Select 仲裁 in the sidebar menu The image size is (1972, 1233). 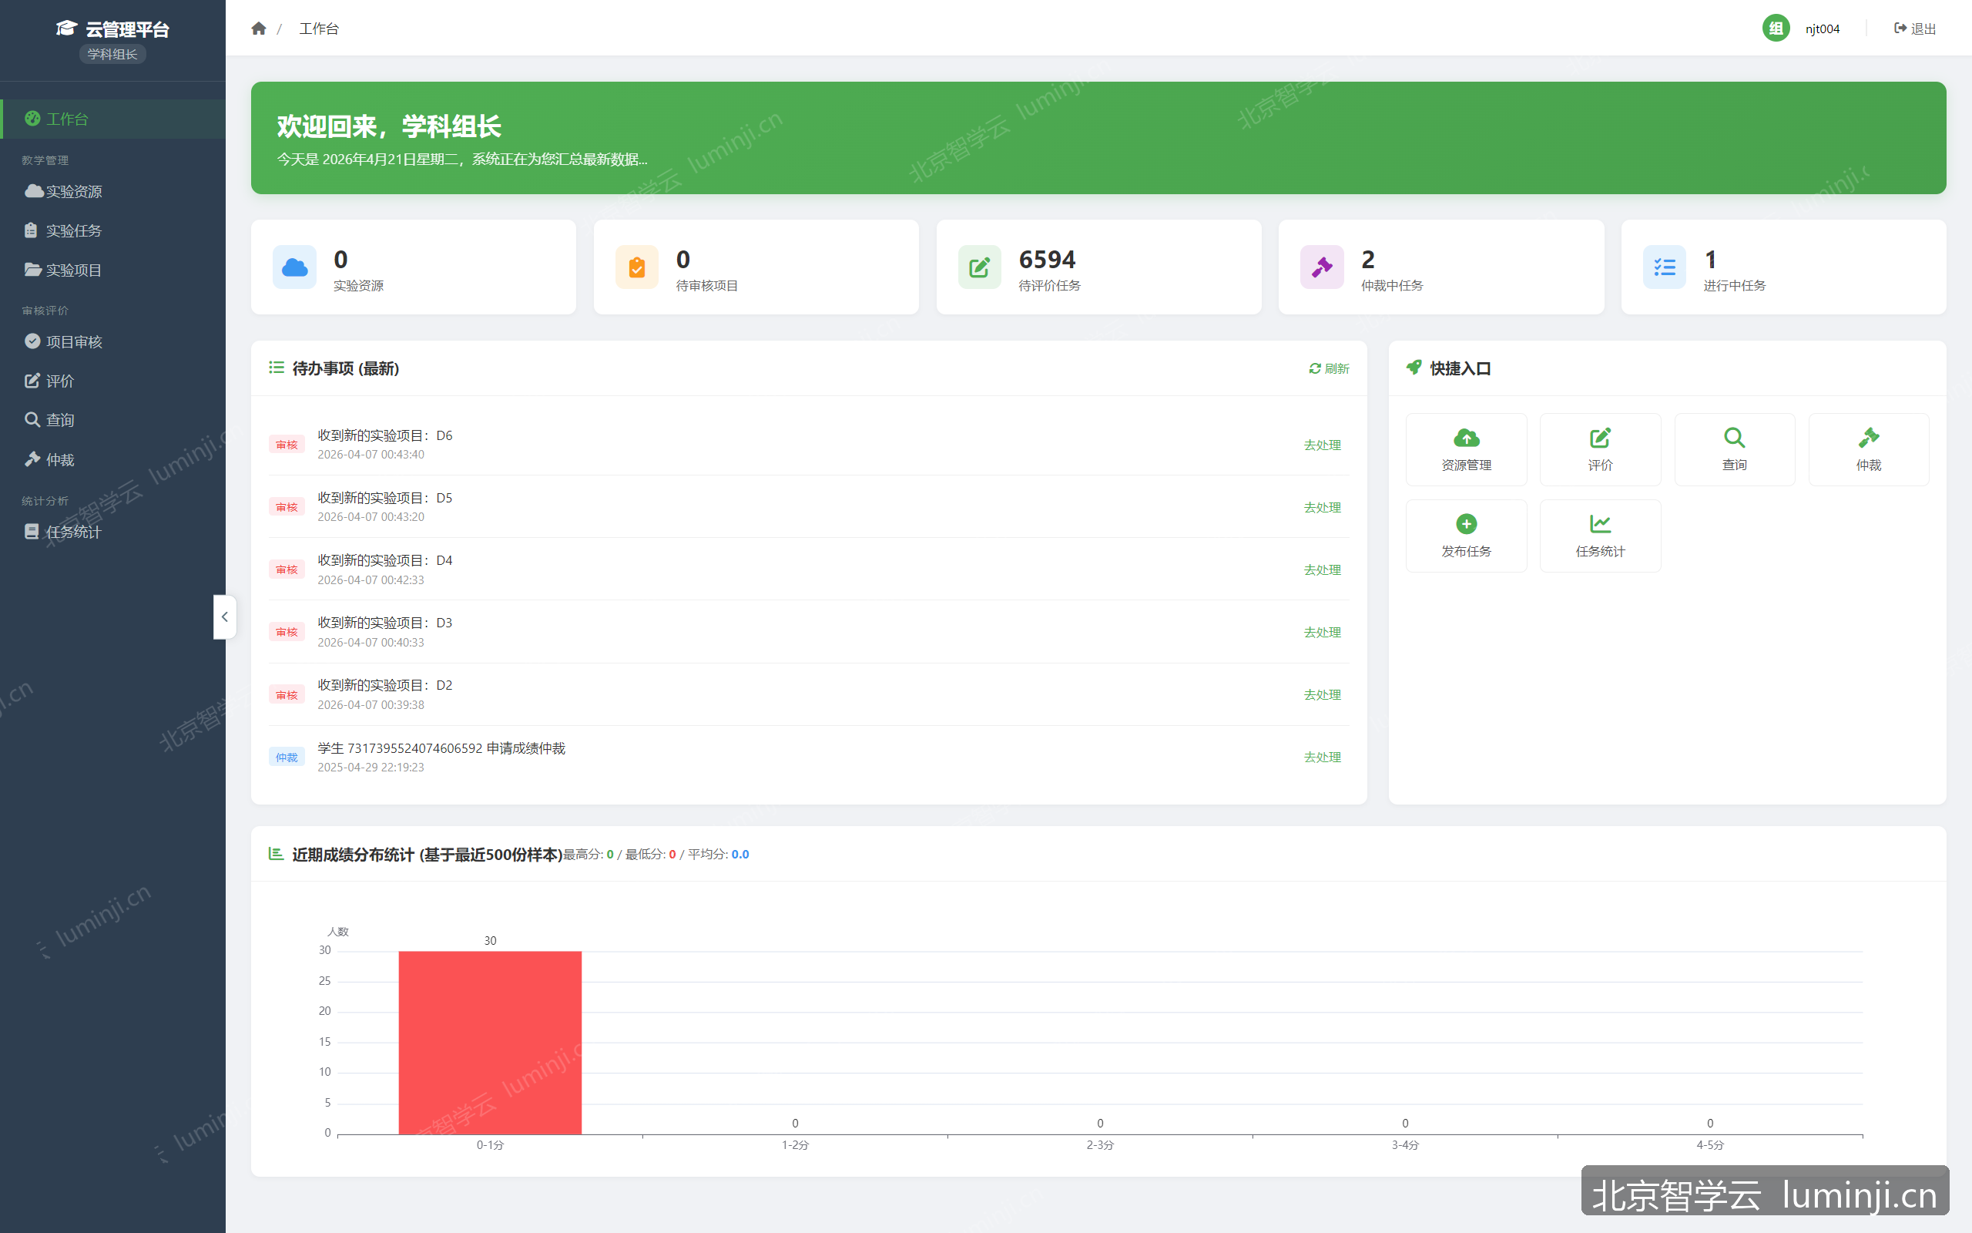pyautogui.click(x=112, y=460)
